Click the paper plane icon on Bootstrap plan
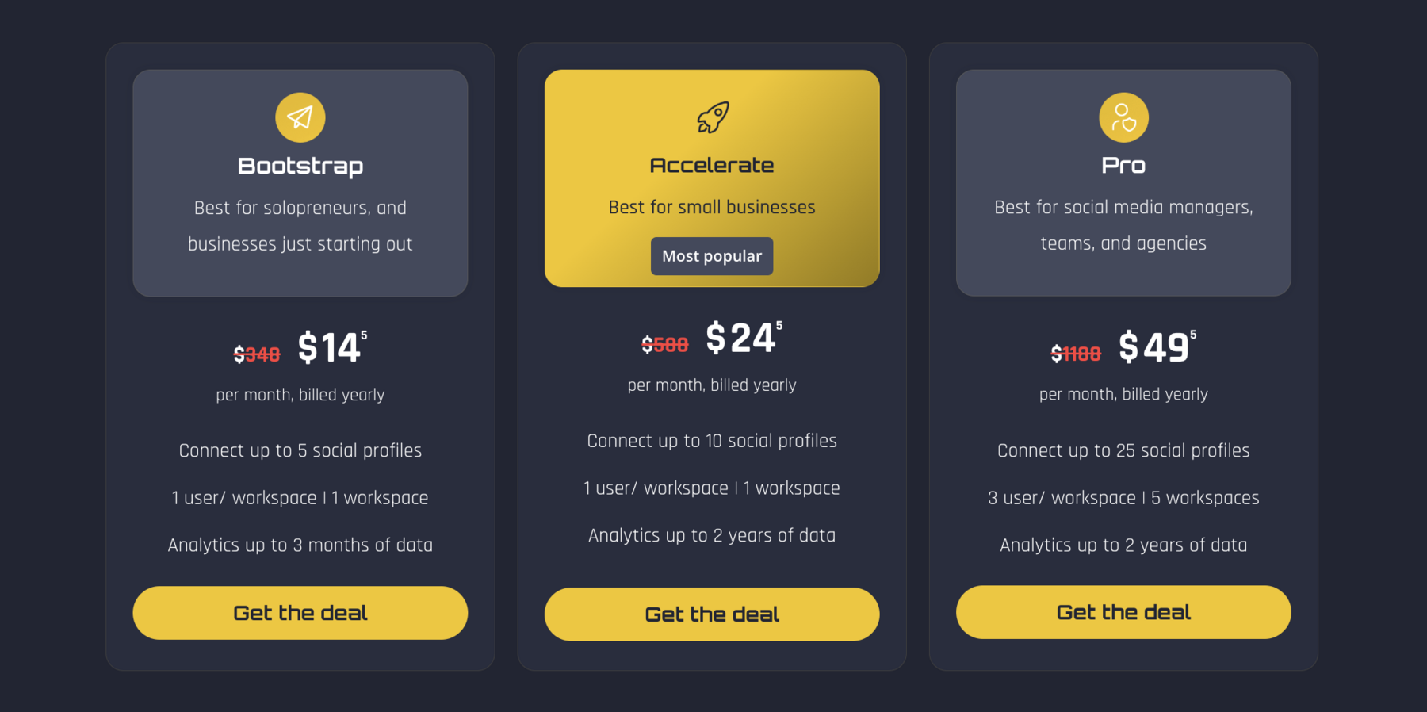This screenshot has width=1427, height=712. (300, 117)
